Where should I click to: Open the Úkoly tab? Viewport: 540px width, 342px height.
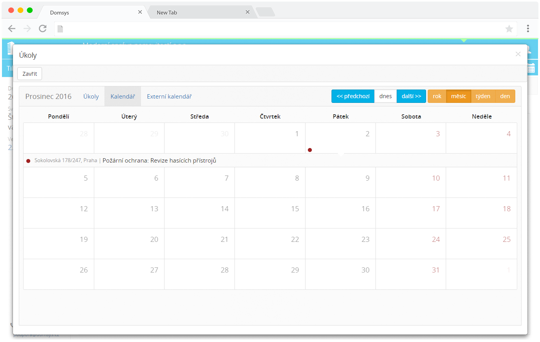click(x=91, y=96)
